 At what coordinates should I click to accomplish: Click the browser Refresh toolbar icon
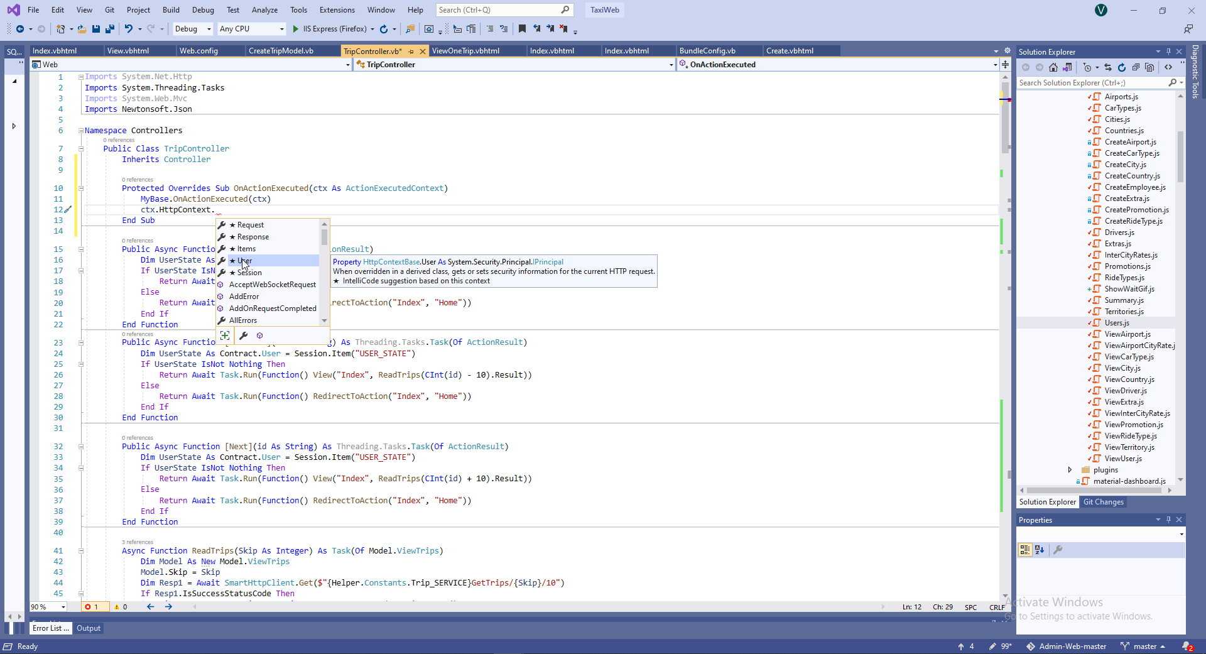pos(384,29)
